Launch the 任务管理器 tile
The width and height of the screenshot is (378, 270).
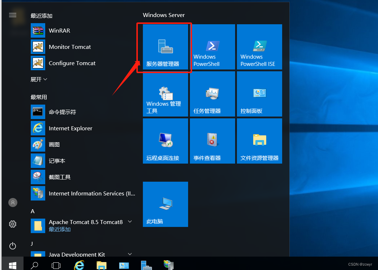click(x=212, y=94)
